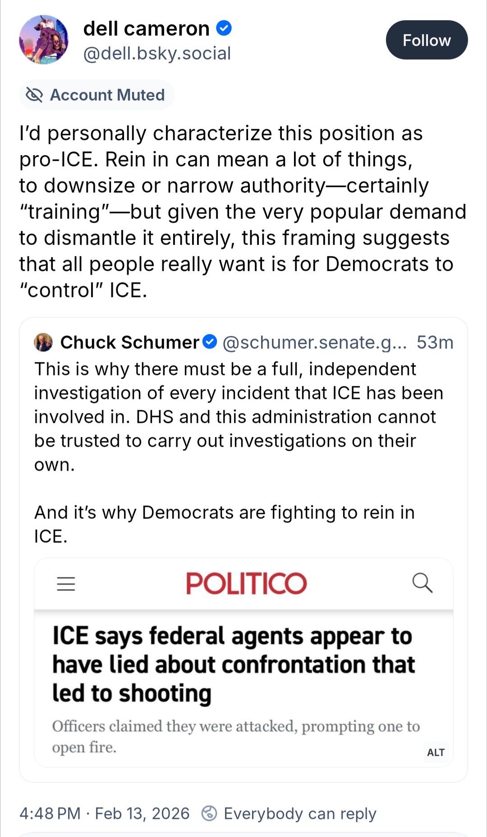Show the image ALT text badge
This screenshot has width=487, height=837.
436,752
